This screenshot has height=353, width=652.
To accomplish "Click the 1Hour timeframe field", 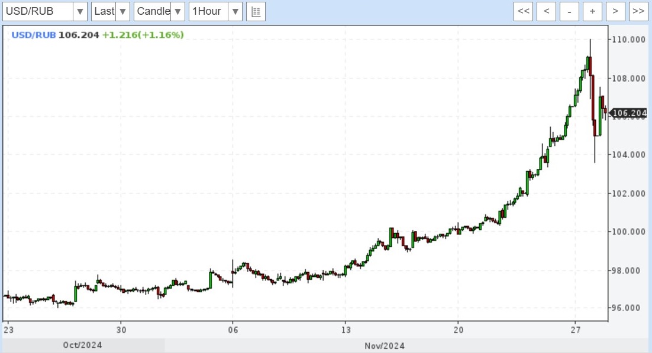I will 208,11.
